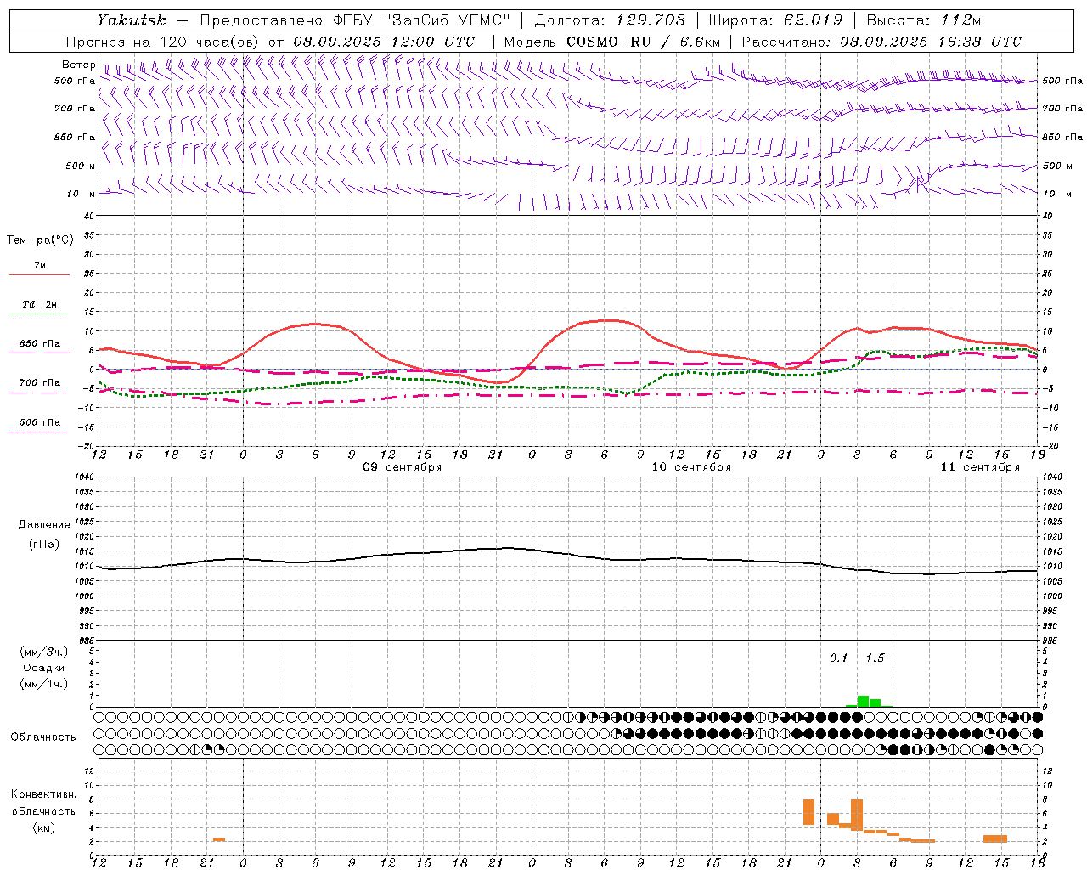Click the 'Давление' pressure panel label
Image resolution: width=1087 pixels, height=870 pixels.
(x=44, y=525)
